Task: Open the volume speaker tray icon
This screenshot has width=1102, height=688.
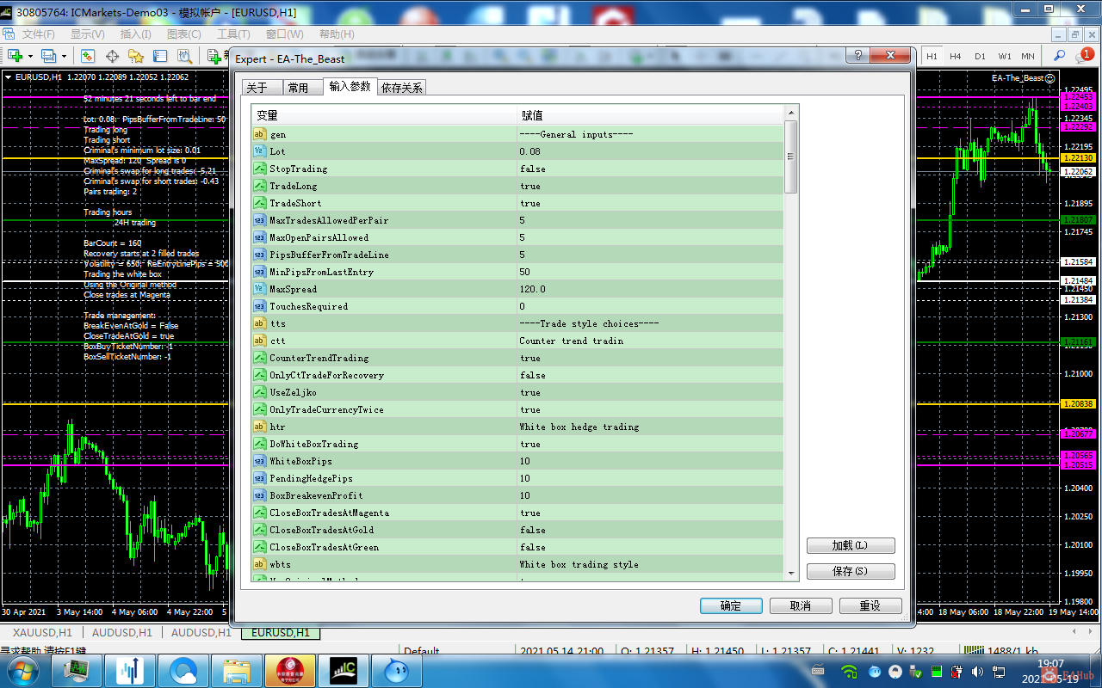Action: [977, 671]
